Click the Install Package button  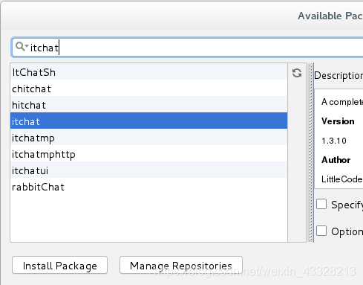tap(59, 265)
